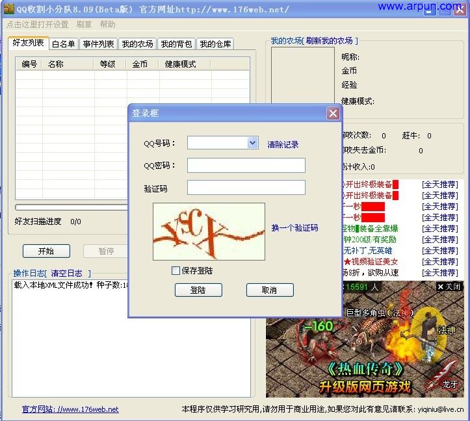Toggle the 保存登陆 checkbox
The height and width of the screenshot is (421, 470).
click(x=176, y=270)
